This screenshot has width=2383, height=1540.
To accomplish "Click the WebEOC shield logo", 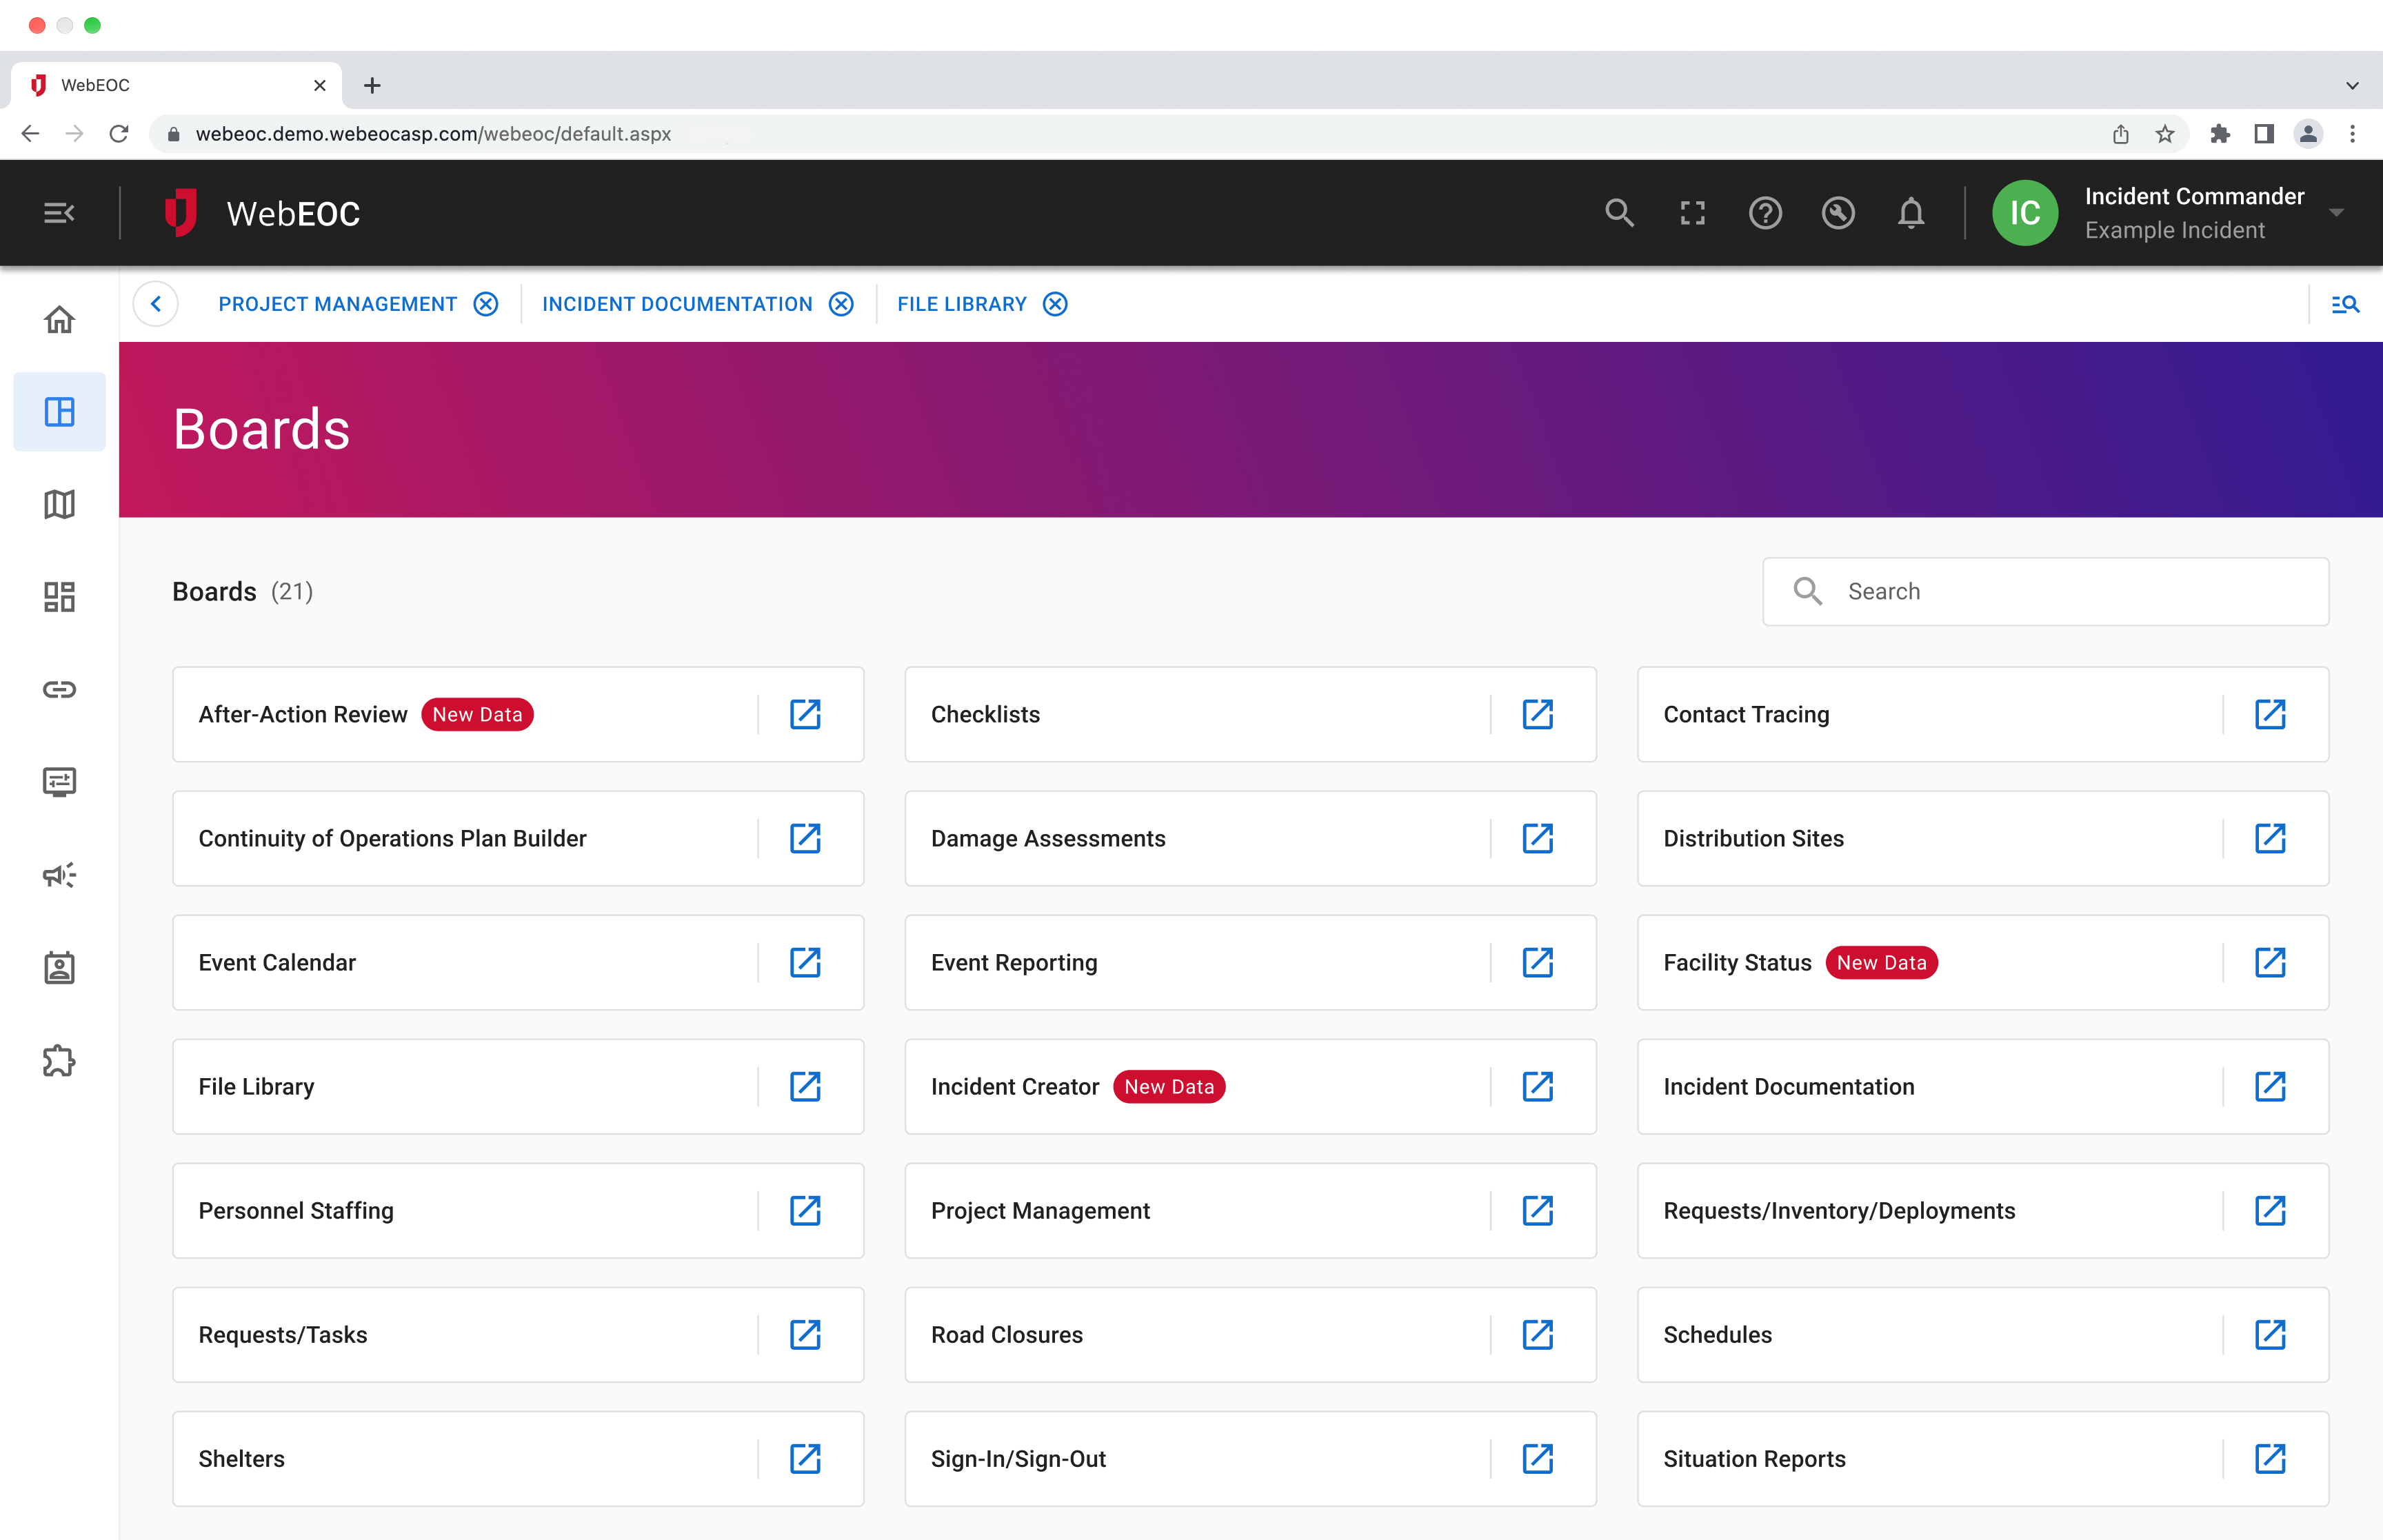I will point(180,213).
